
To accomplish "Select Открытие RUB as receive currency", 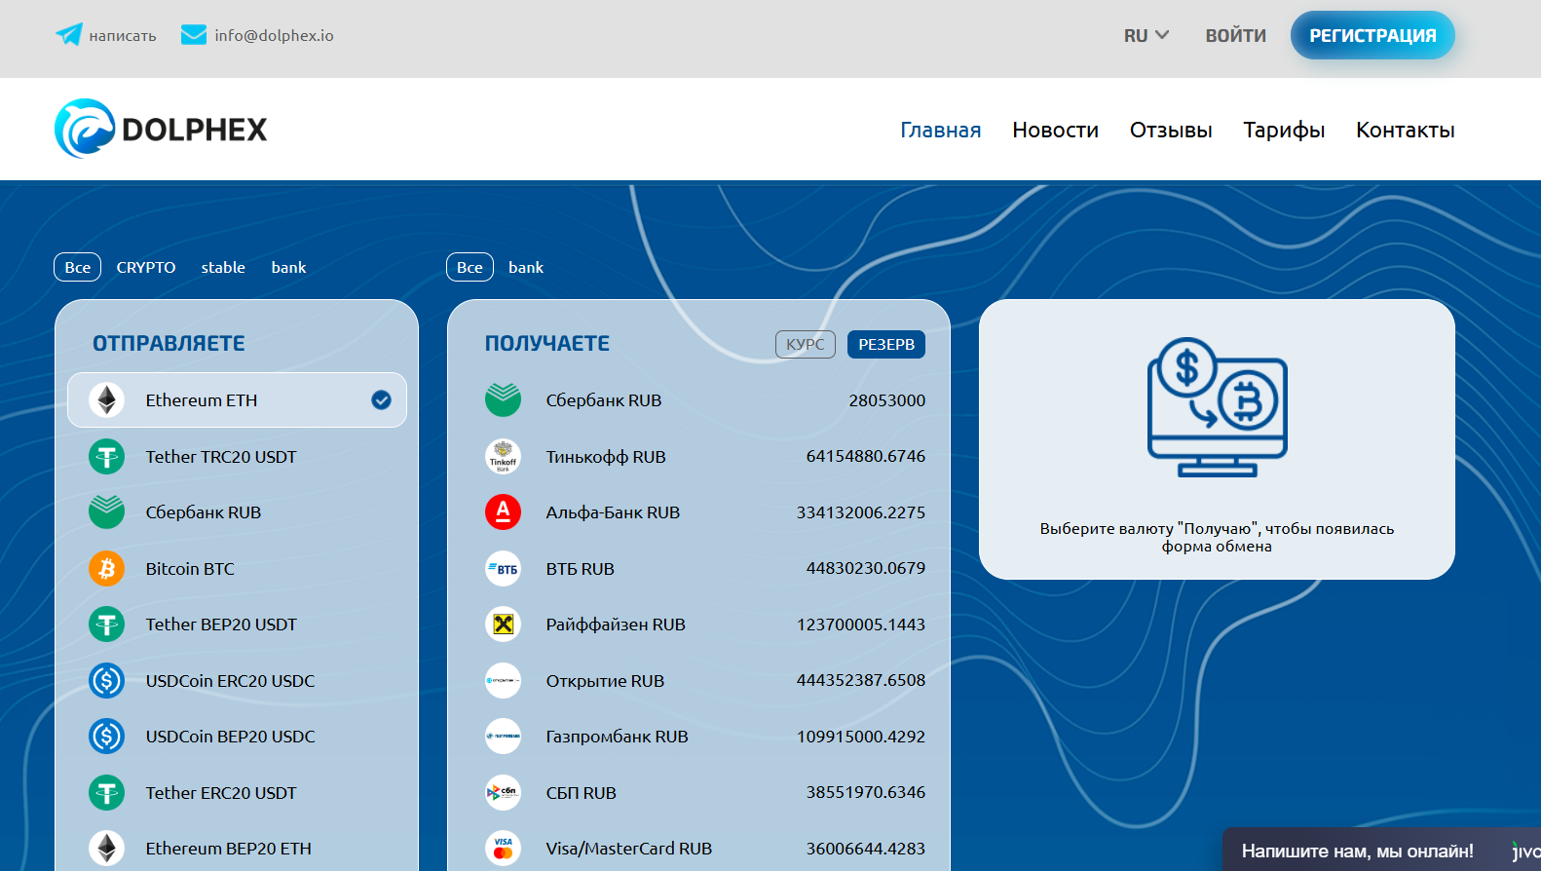I will (698, 681).
